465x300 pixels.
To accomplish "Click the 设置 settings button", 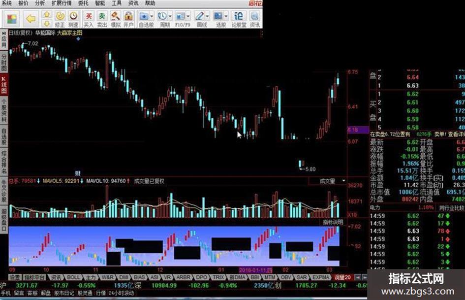I will coord(15,277).
